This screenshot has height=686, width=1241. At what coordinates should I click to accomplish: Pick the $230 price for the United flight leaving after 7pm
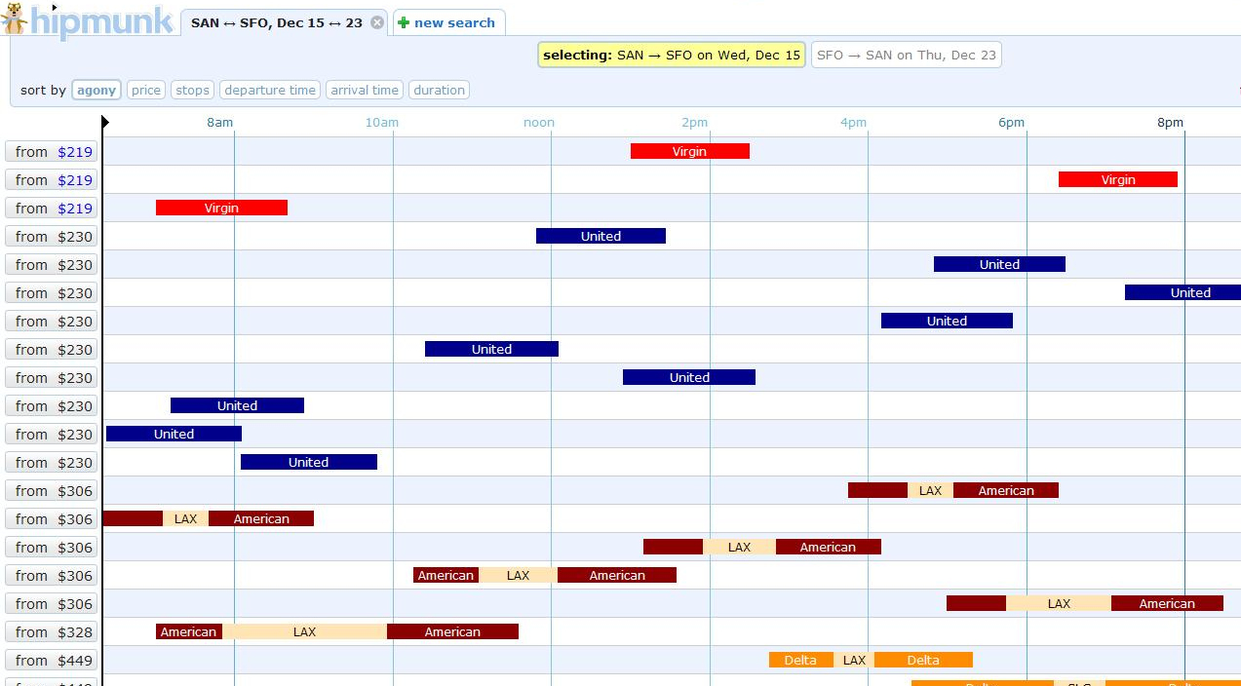(51, 293)
